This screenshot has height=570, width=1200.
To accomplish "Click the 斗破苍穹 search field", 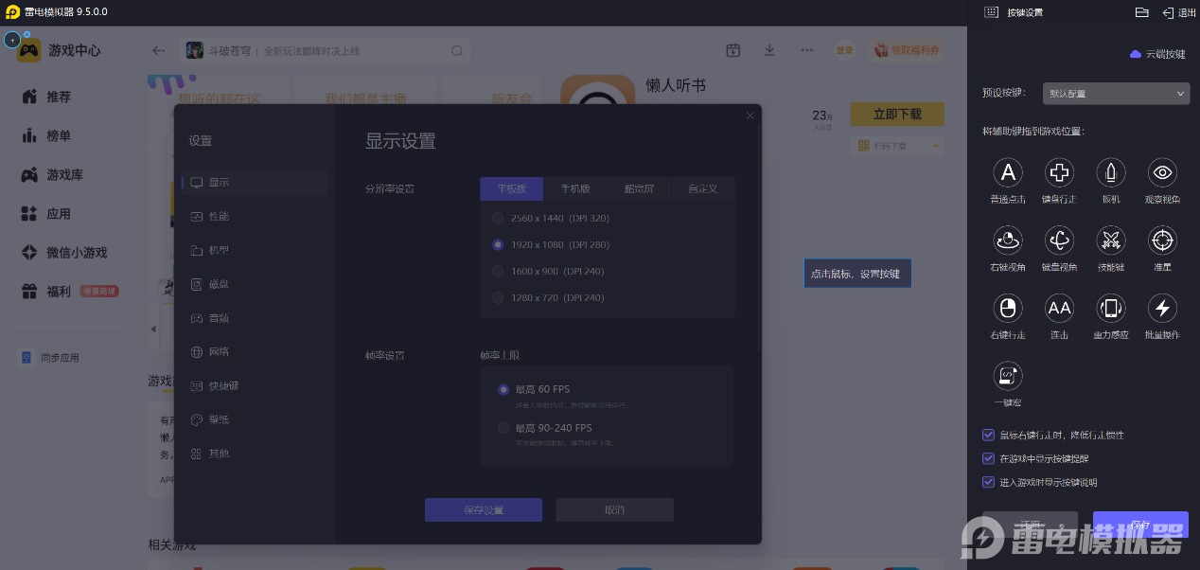I will pyautogui.click(x=325, y=50).
